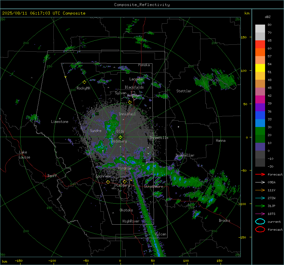This screenshot has height=265, width=284.
Task: Click the red cross marker beside Banff
Action: 45,176
